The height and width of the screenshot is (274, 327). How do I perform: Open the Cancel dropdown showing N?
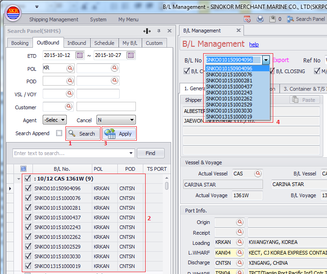coord(116,120)
